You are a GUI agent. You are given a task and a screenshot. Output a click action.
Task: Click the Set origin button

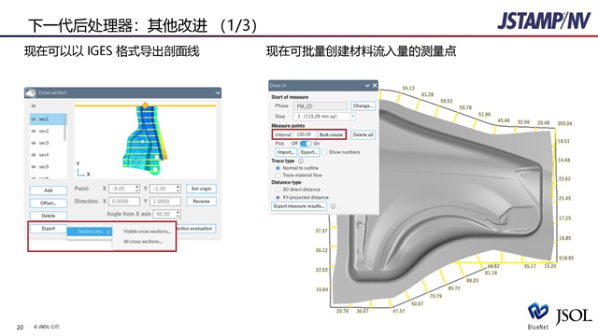click(x=201, y=189)
